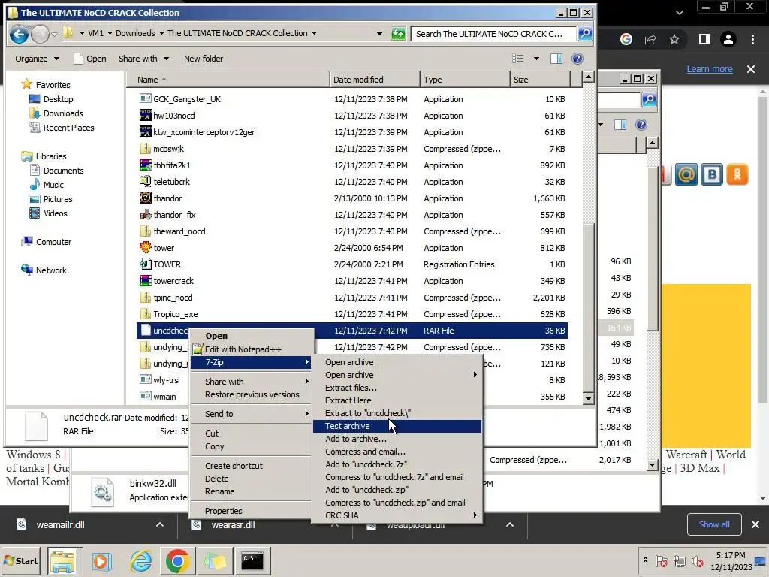Select the TOWER registration entries icon

(145, 264)
